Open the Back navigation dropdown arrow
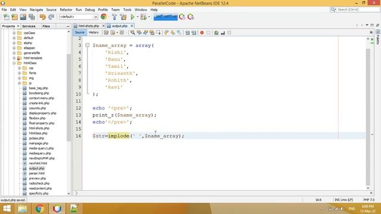381x214 pixels. coord(117,33)
